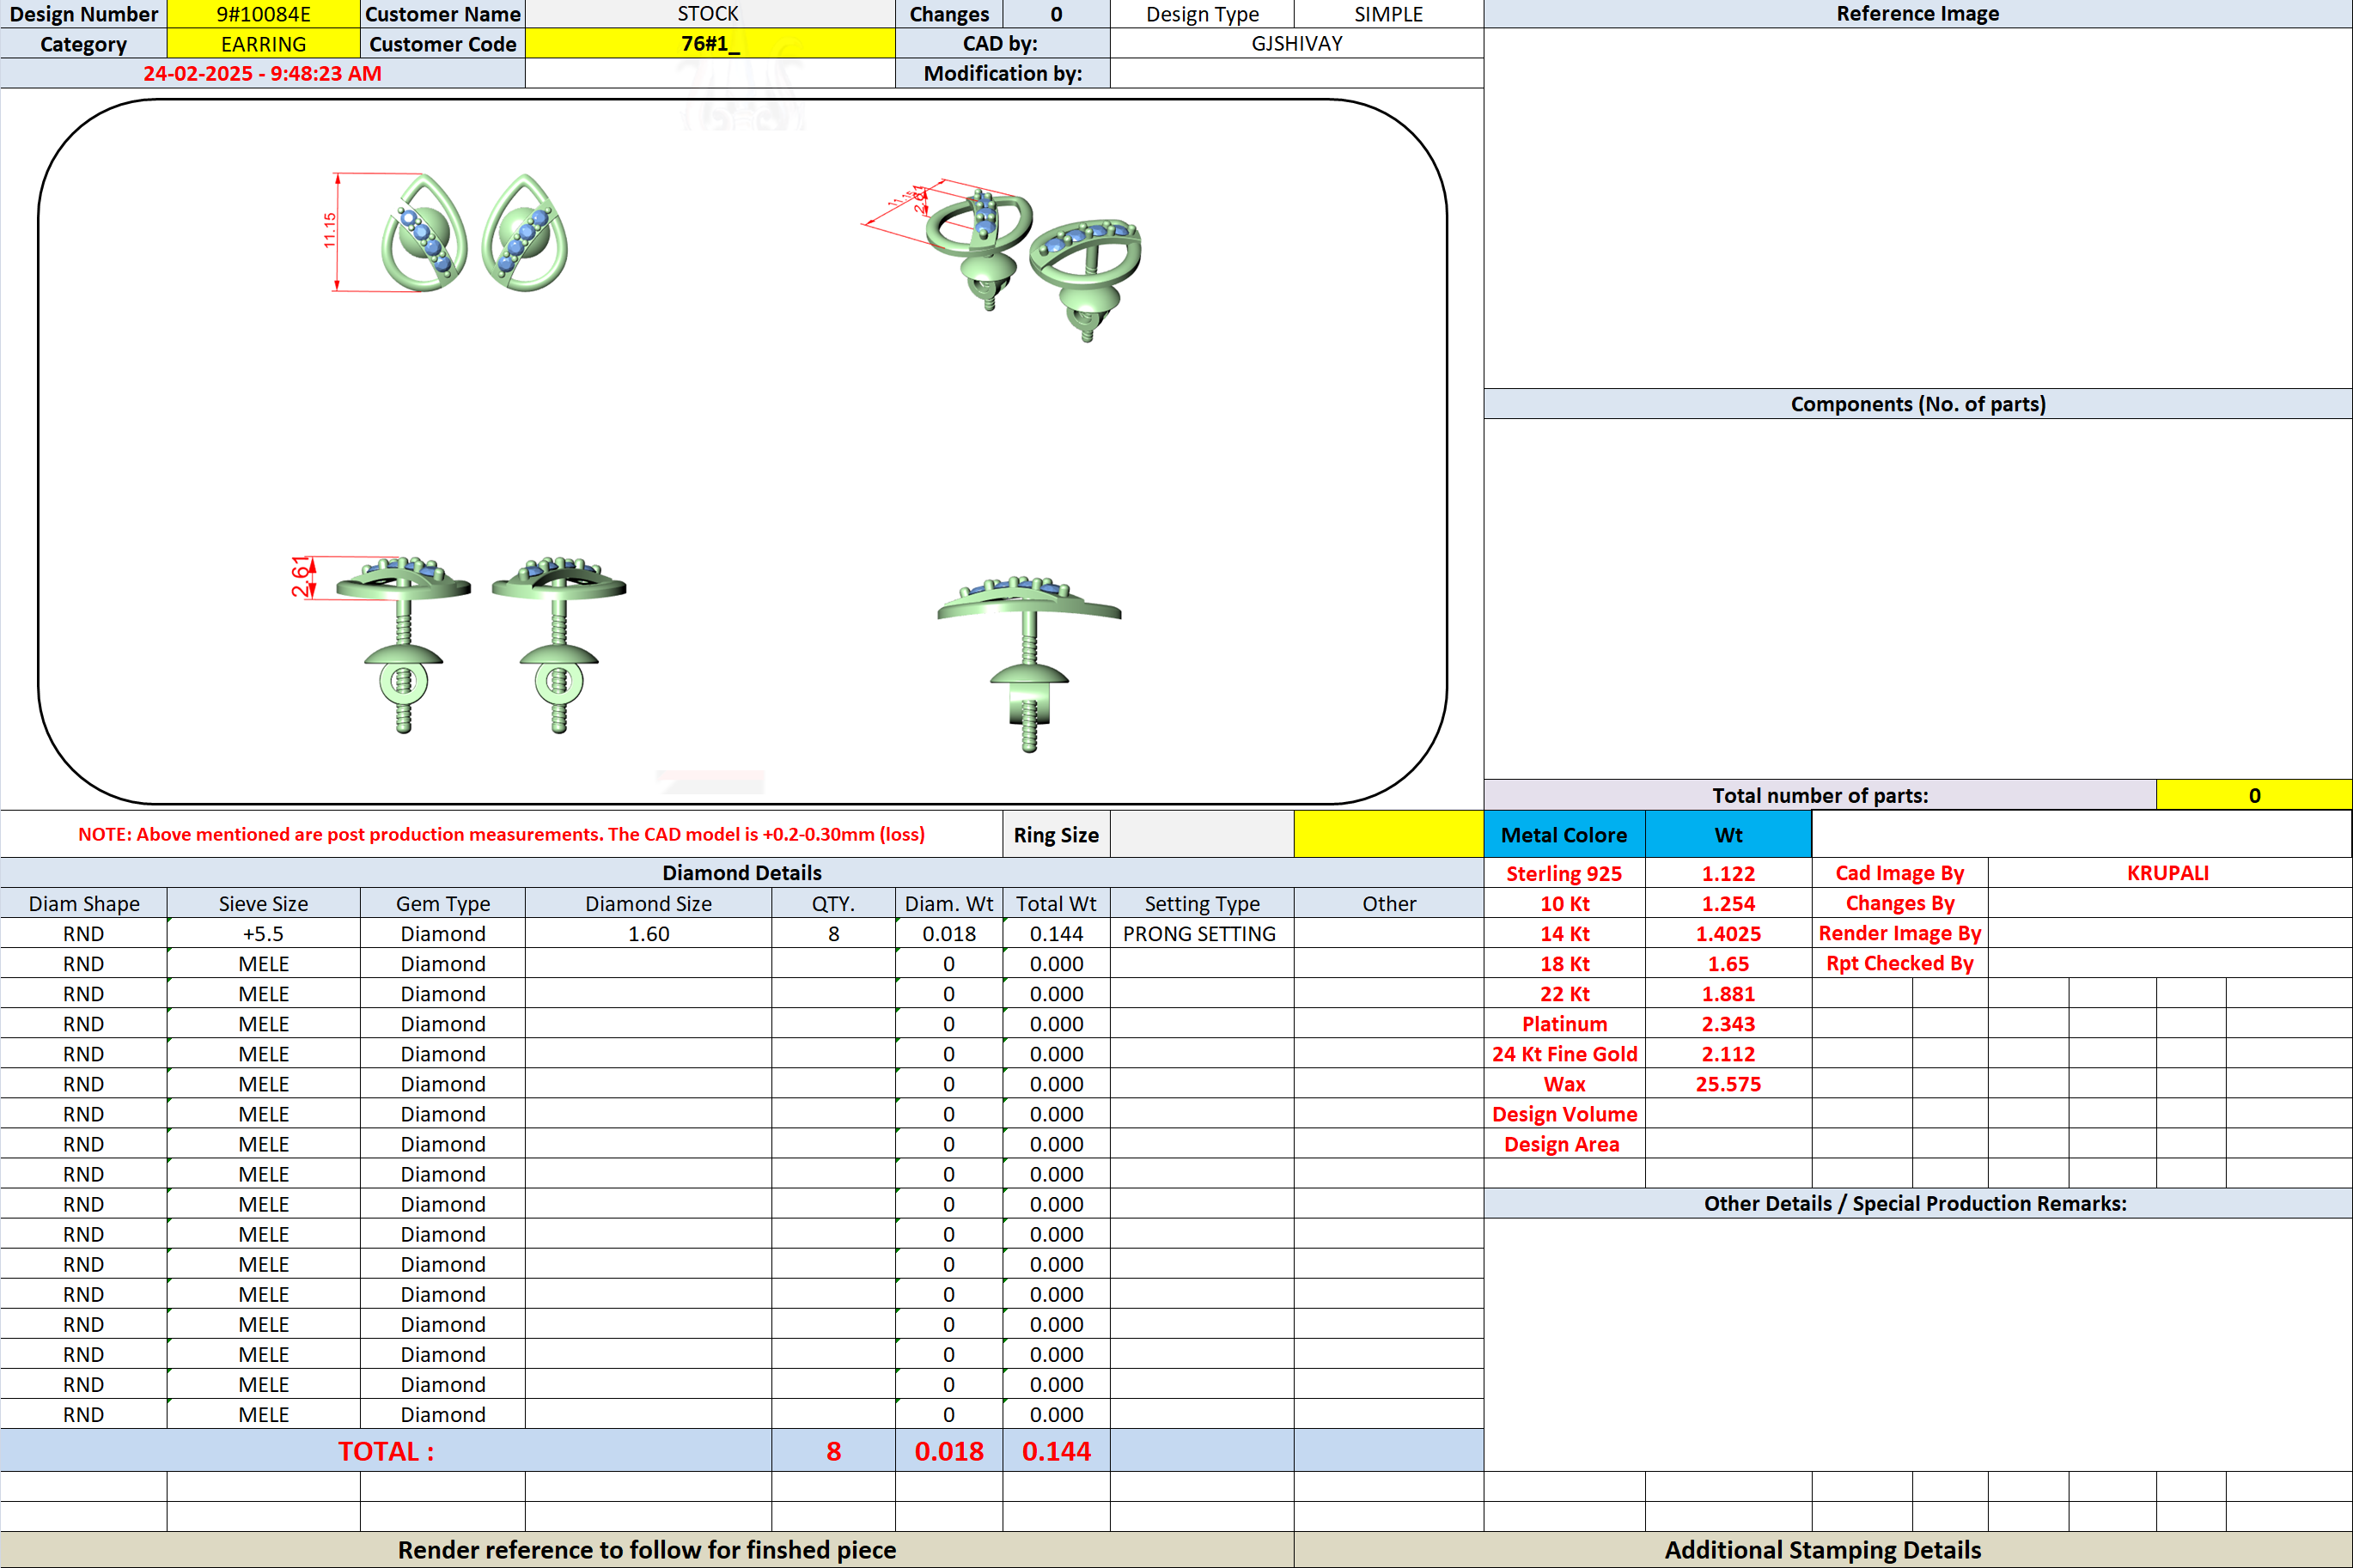Viewport: 2353px width, 1568px height.
Task: Select the design number cell 9#10084E
Action: 263,14
